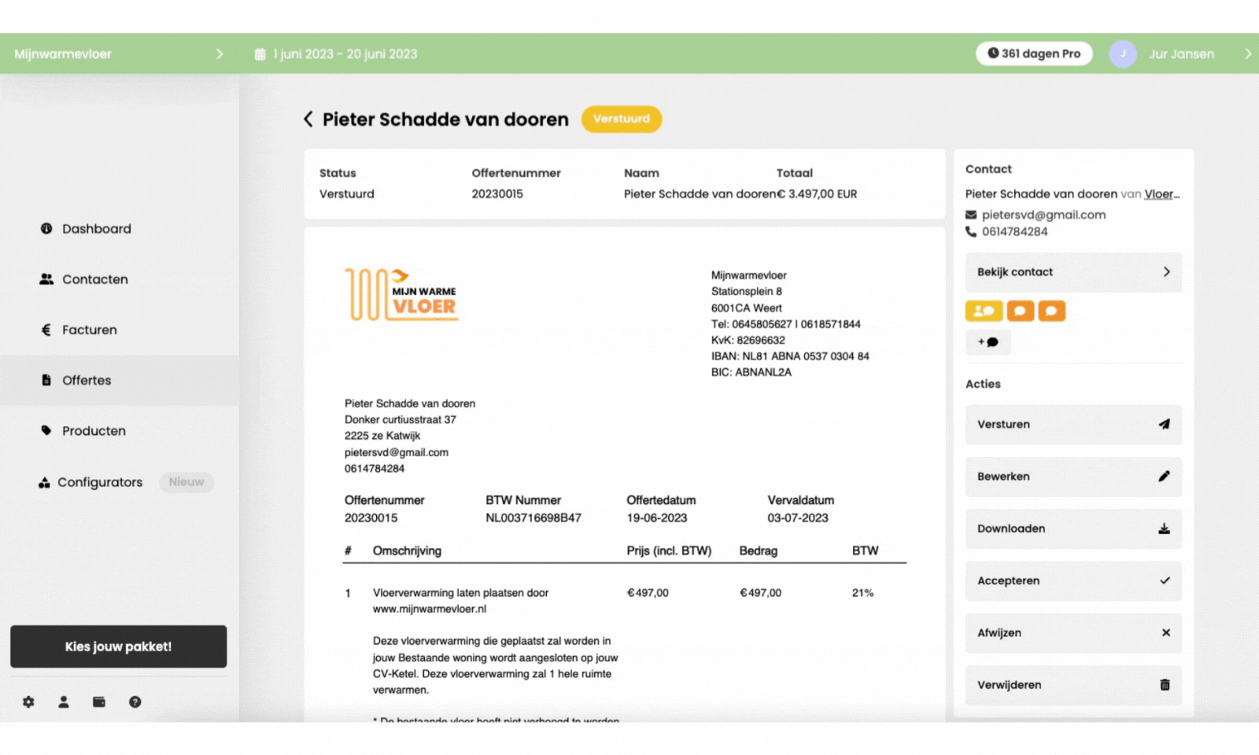Click the total € 3.497,00 EUR

tap(817, 193)
